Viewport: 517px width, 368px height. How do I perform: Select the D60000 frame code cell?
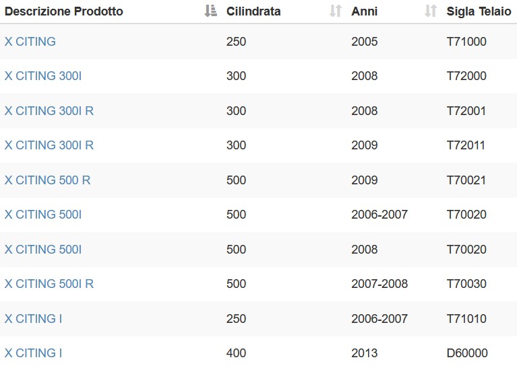pyautogui.click(x=467, y=353)
